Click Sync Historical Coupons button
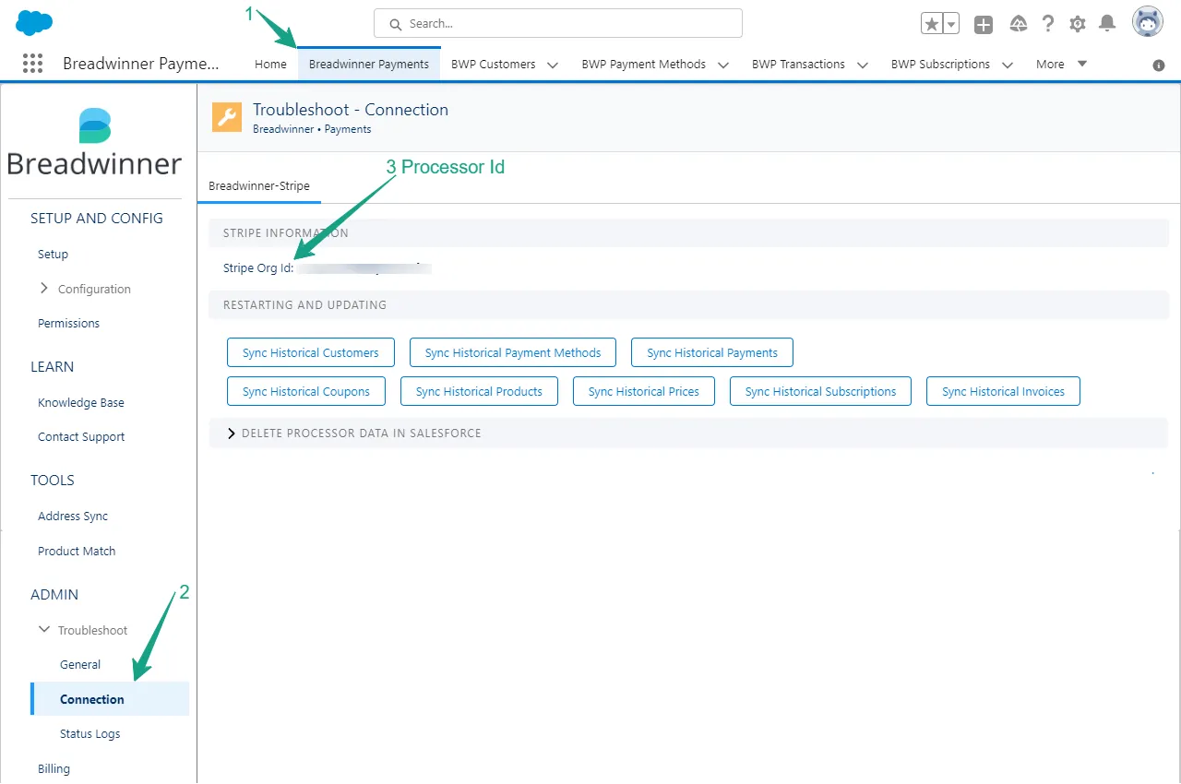Image resolution: width=1181 pixels, height=784 pixels. pos(306,391)
